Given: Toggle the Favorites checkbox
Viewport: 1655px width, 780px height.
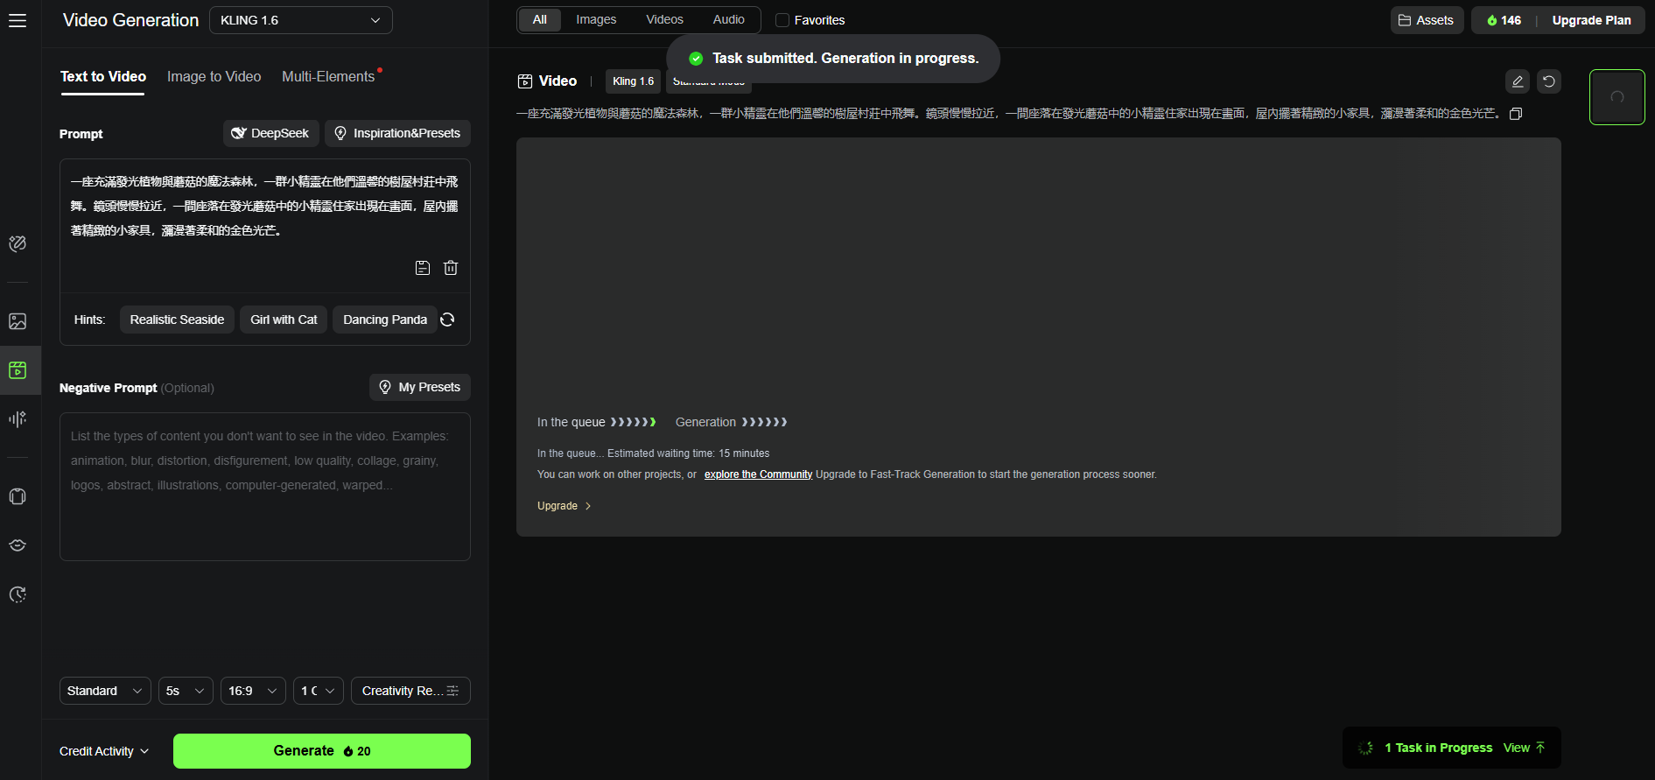Looking at the screenshot, I should tap(782, 20).
